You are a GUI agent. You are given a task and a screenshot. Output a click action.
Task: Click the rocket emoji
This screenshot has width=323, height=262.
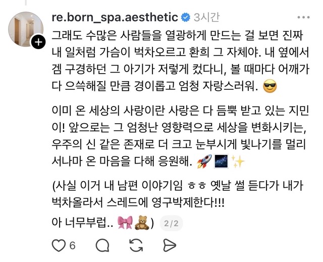(x=202, y=163)
